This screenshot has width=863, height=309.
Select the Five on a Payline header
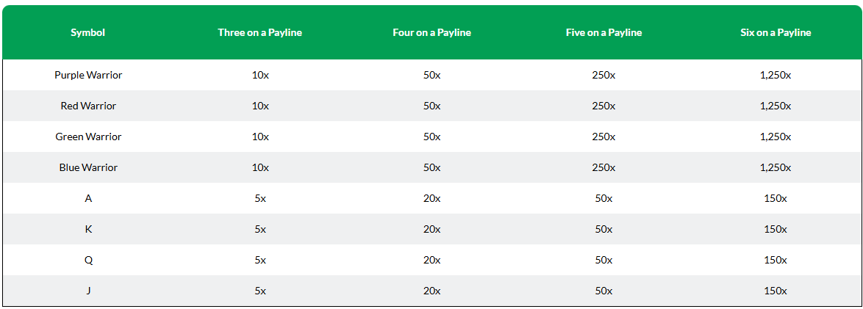point(604,32)
